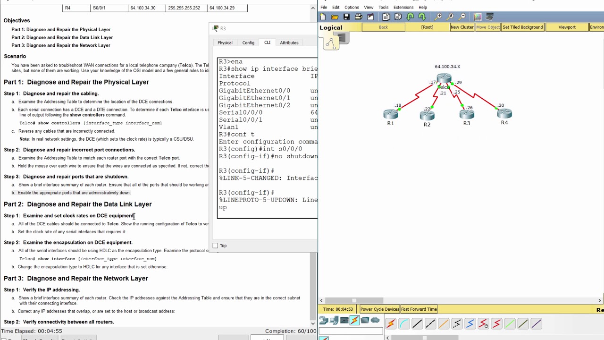
Task: Open the Options menu
Action: click(352, 7)
